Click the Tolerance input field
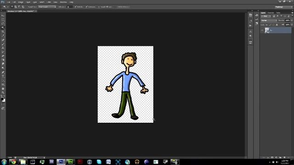The image size is (294, 165). pyautogui.click(x=69, y=7)
